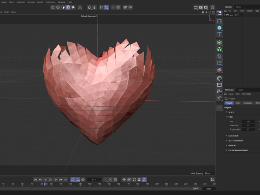This screenshot has height=195, width=260.
Task: Click the Field object icon
Action: coord(219,63)
